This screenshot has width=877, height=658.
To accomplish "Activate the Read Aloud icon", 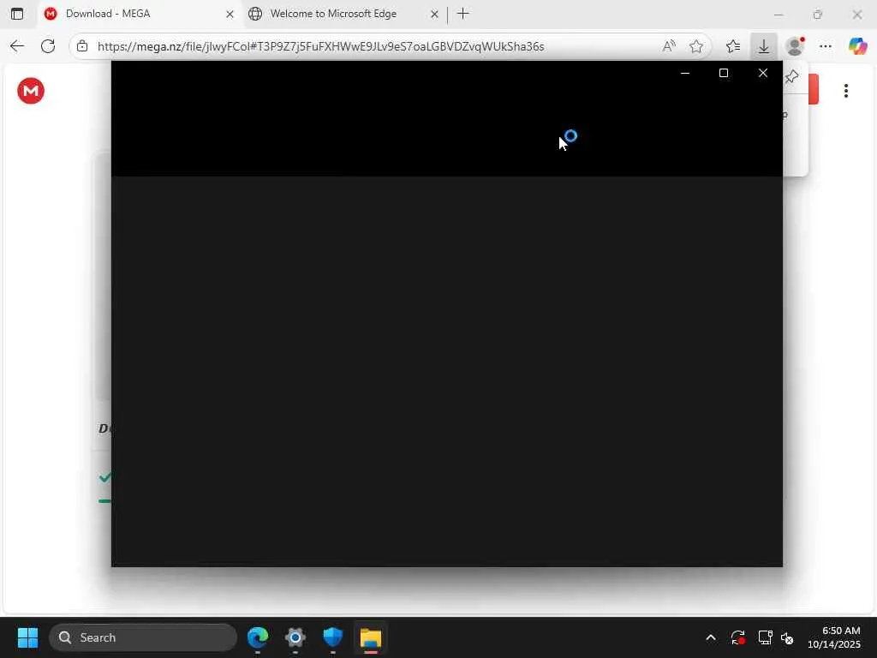I will (x=669, y=46).
